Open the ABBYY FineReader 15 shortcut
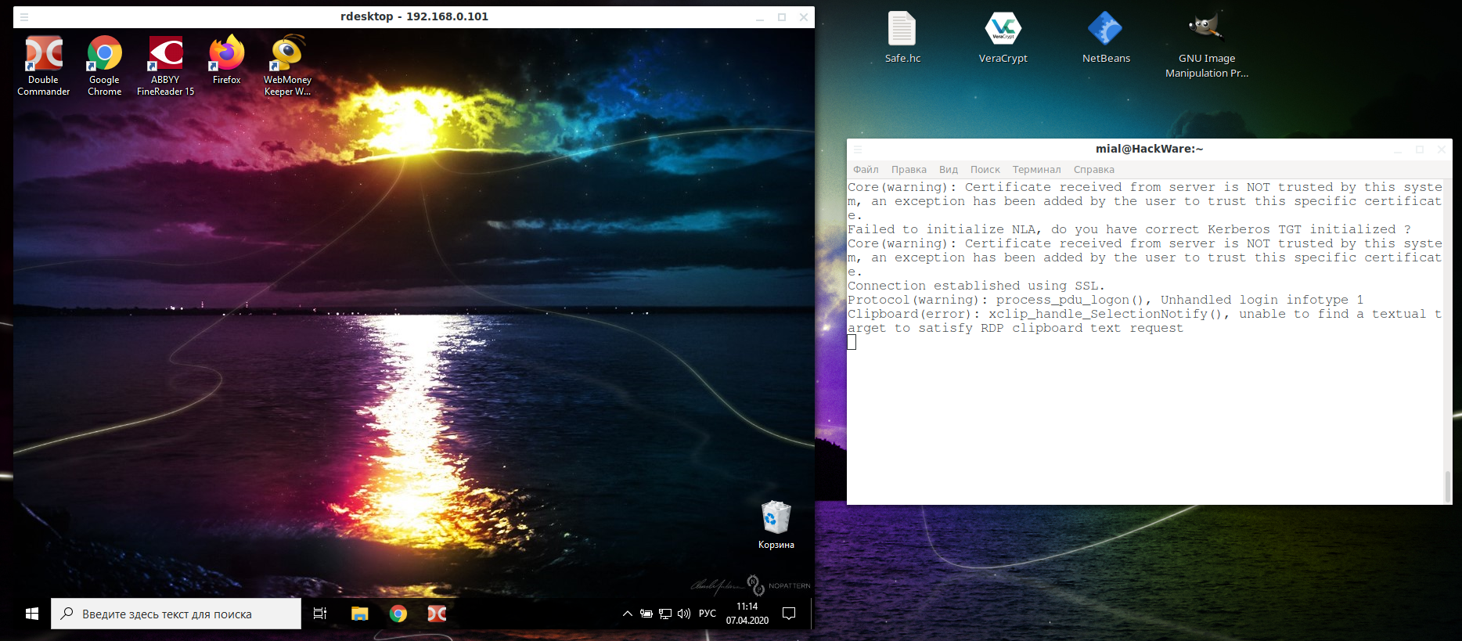Viewport: 1462px width, 641px height. click(165, 55)
